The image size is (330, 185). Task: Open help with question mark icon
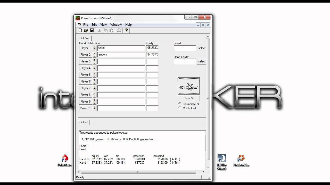pos(126,30)
